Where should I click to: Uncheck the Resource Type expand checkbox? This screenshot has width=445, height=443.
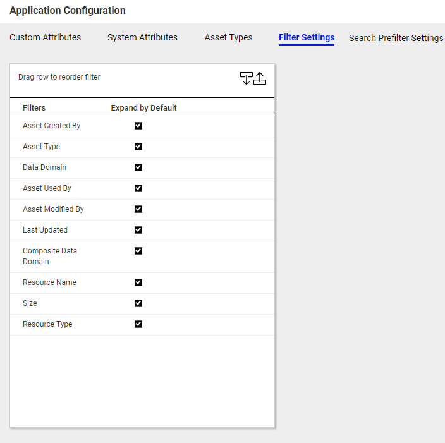point(138,324)
